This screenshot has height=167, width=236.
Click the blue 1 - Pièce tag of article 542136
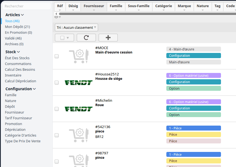[194, 128]
